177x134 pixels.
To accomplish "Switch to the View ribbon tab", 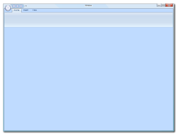I will (x=35, y=10).
